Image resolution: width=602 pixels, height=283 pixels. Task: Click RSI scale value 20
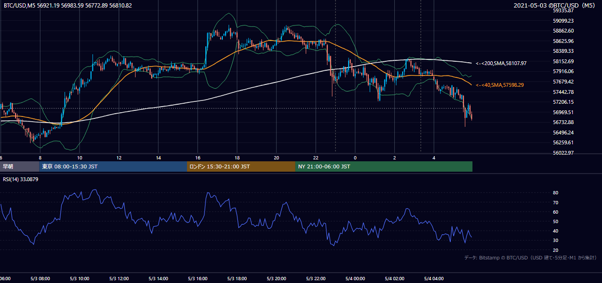(x=556, y=250)
